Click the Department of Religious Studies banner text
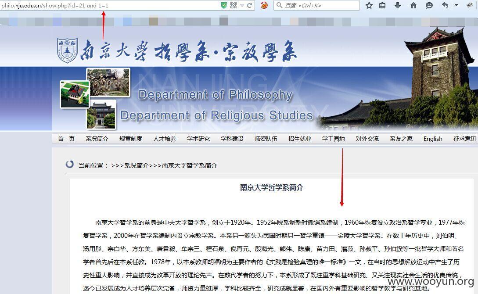The image size is (478, 294). [217, 115]
